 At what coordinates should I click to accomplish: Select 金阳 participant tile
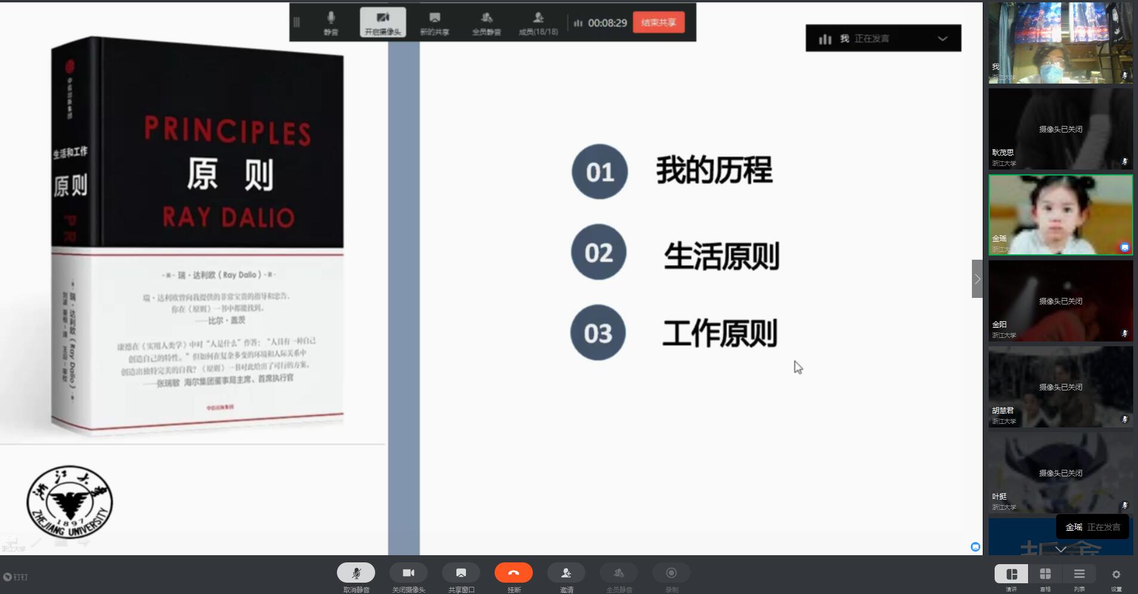pos(1061,301)
